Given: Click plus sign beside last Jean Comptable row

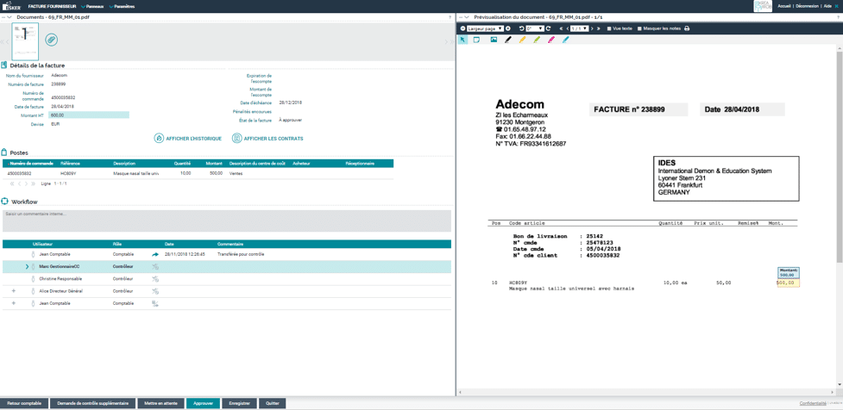Looking at the screenshot, I should 14,302.
